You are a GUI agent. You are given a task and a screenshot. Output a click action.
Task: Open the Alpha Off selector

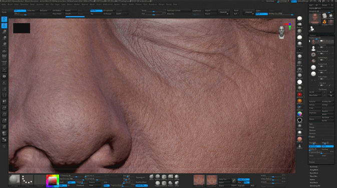40,180
